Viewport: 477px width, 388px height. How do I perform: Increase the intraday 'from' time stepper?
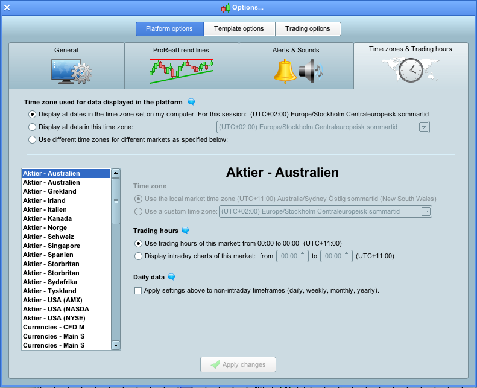point(303,253)
